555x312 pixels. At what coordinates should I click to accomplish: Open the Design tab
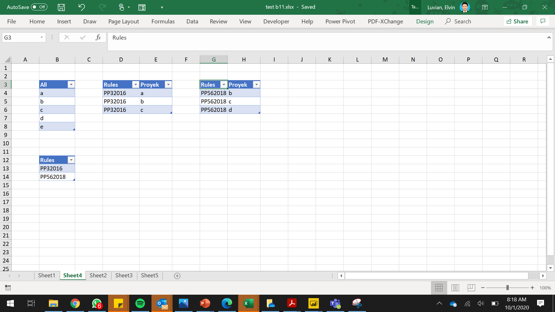tap(425, 21)
